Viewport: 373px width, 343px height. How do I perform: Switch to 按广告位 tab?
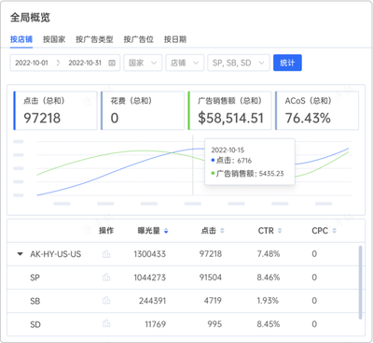[x=139, y=39]
